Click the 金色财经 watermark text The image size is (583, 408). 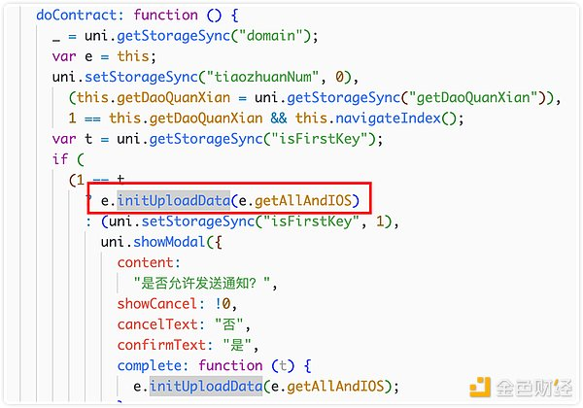pos(534,388)
